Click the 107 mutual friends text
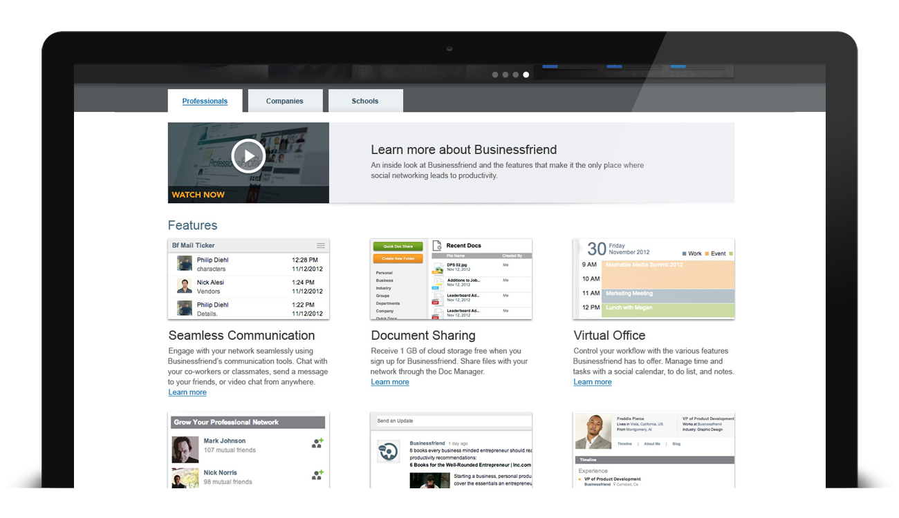This screenshot has height=518, width=899. [230, 450]
